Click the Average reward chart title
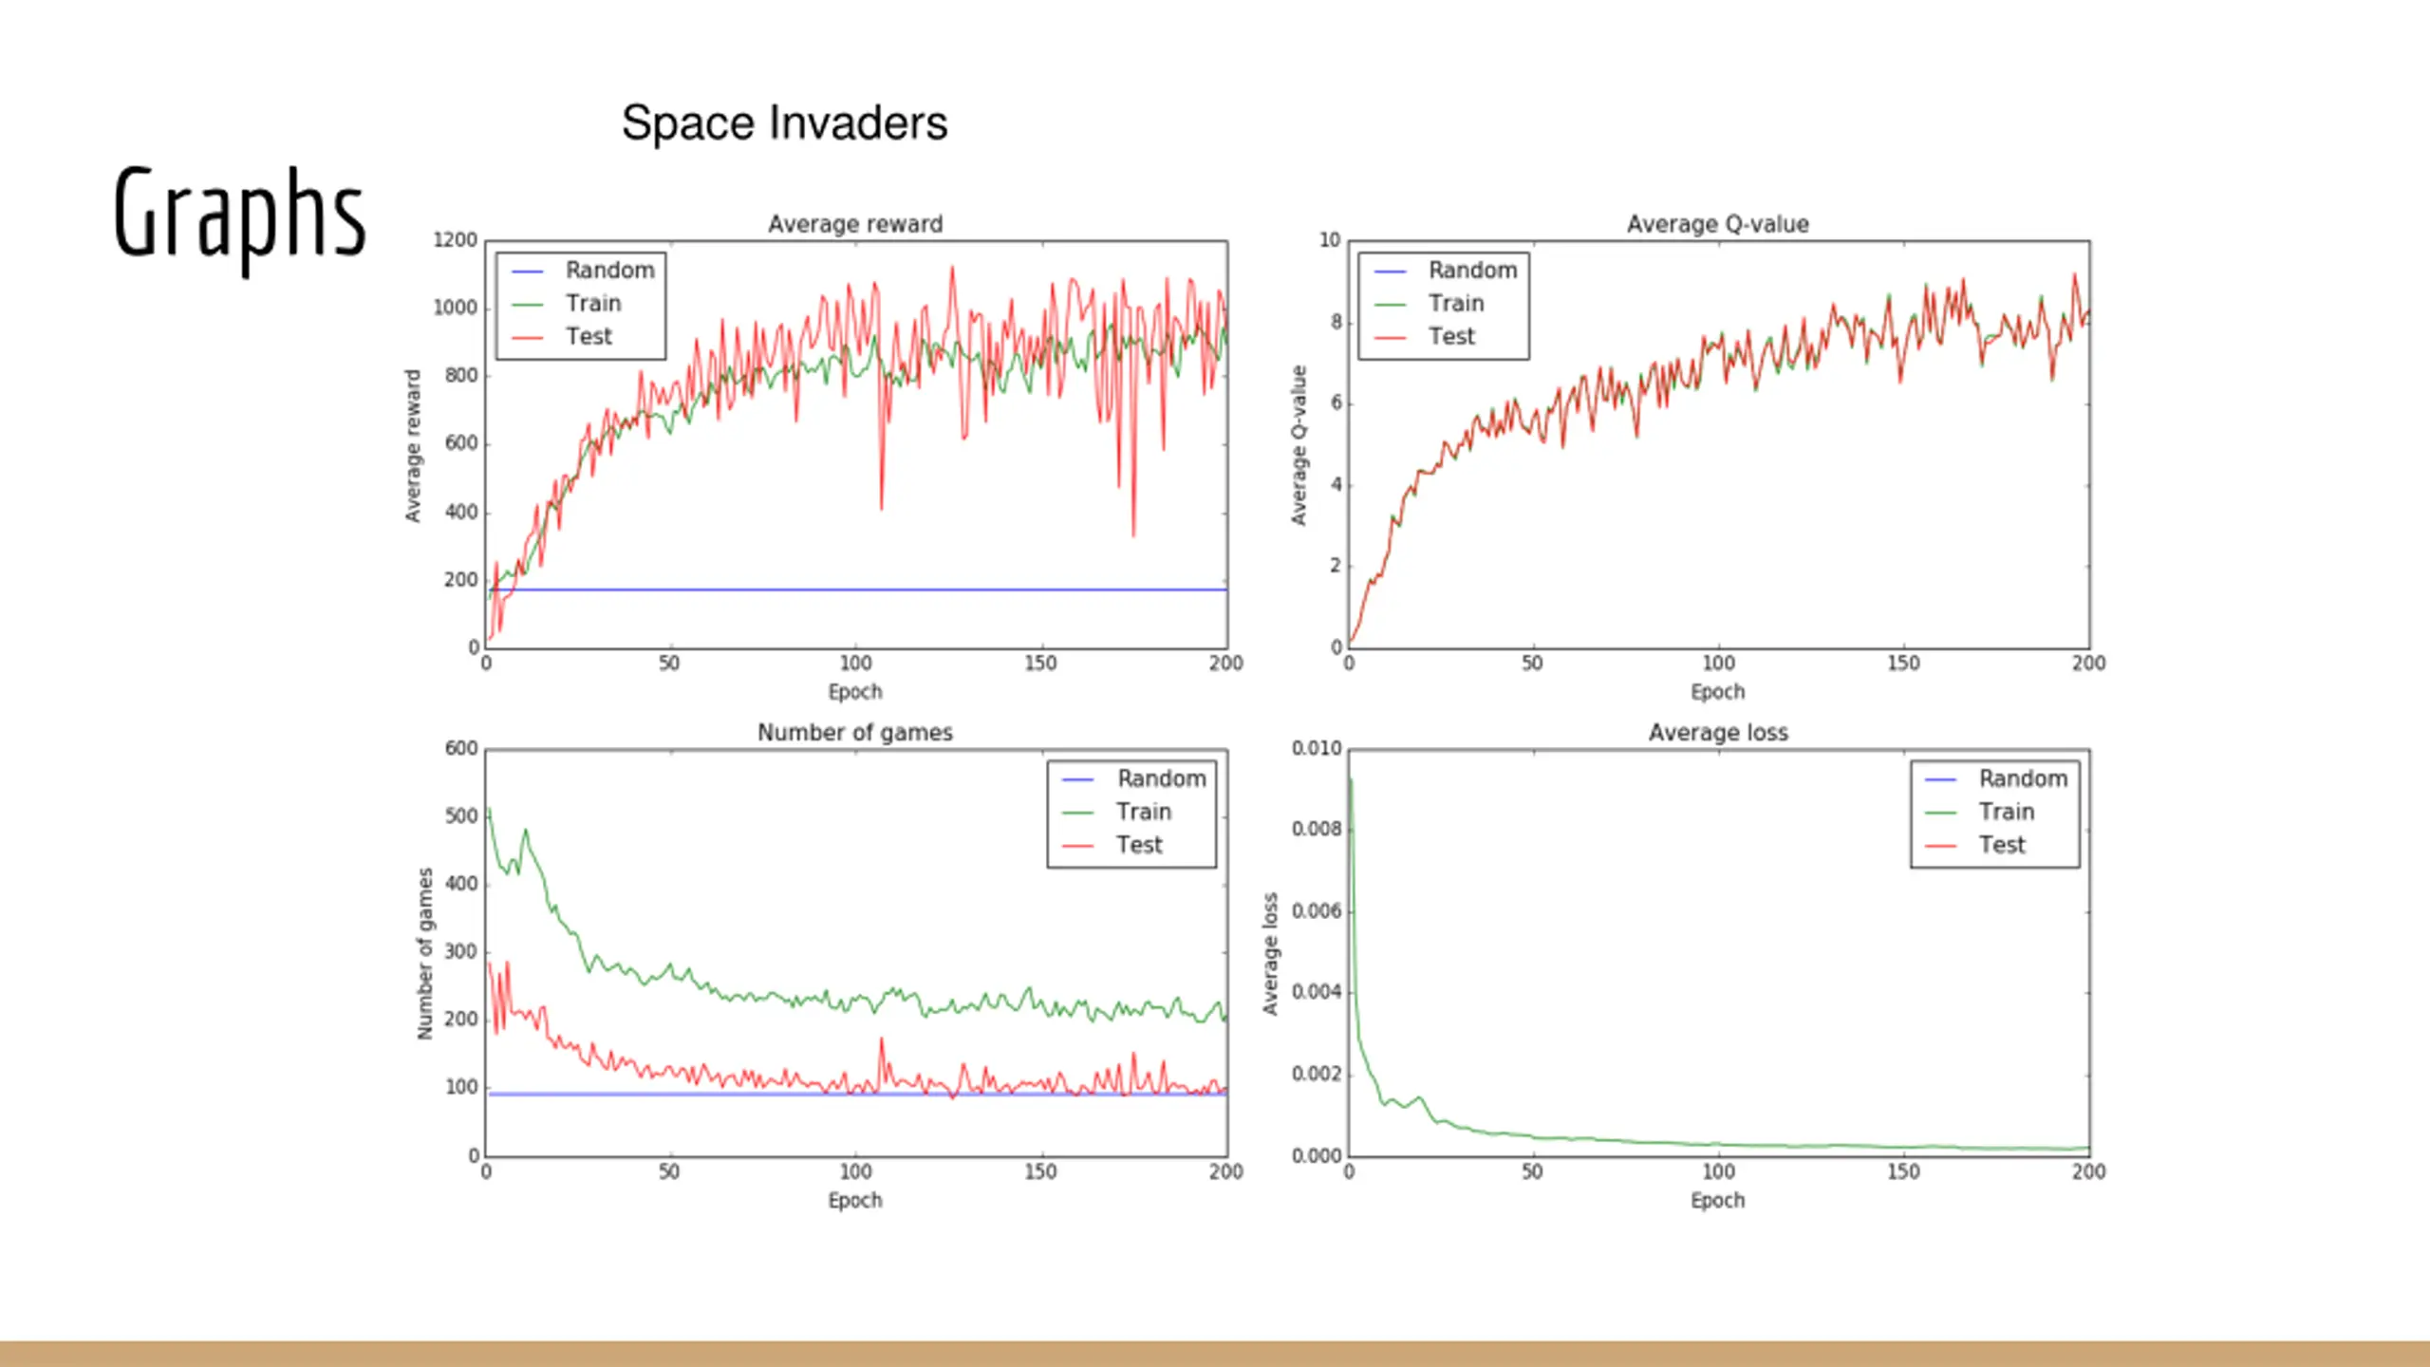 pos(855,224)
